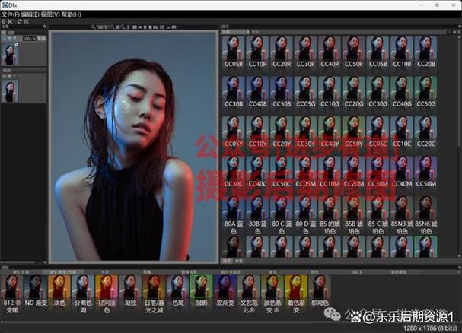Apply the CC20Y preset
This screenshot has width=462, height=333.
tap(282, 132)
